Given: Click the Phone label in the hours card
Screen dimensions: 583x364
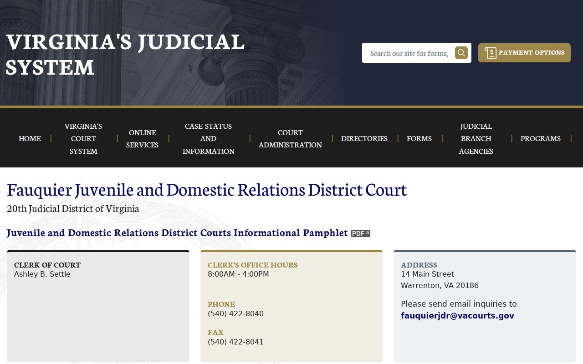Looking at the screenshot, I should pyautogui.click(x=221, y=304).
